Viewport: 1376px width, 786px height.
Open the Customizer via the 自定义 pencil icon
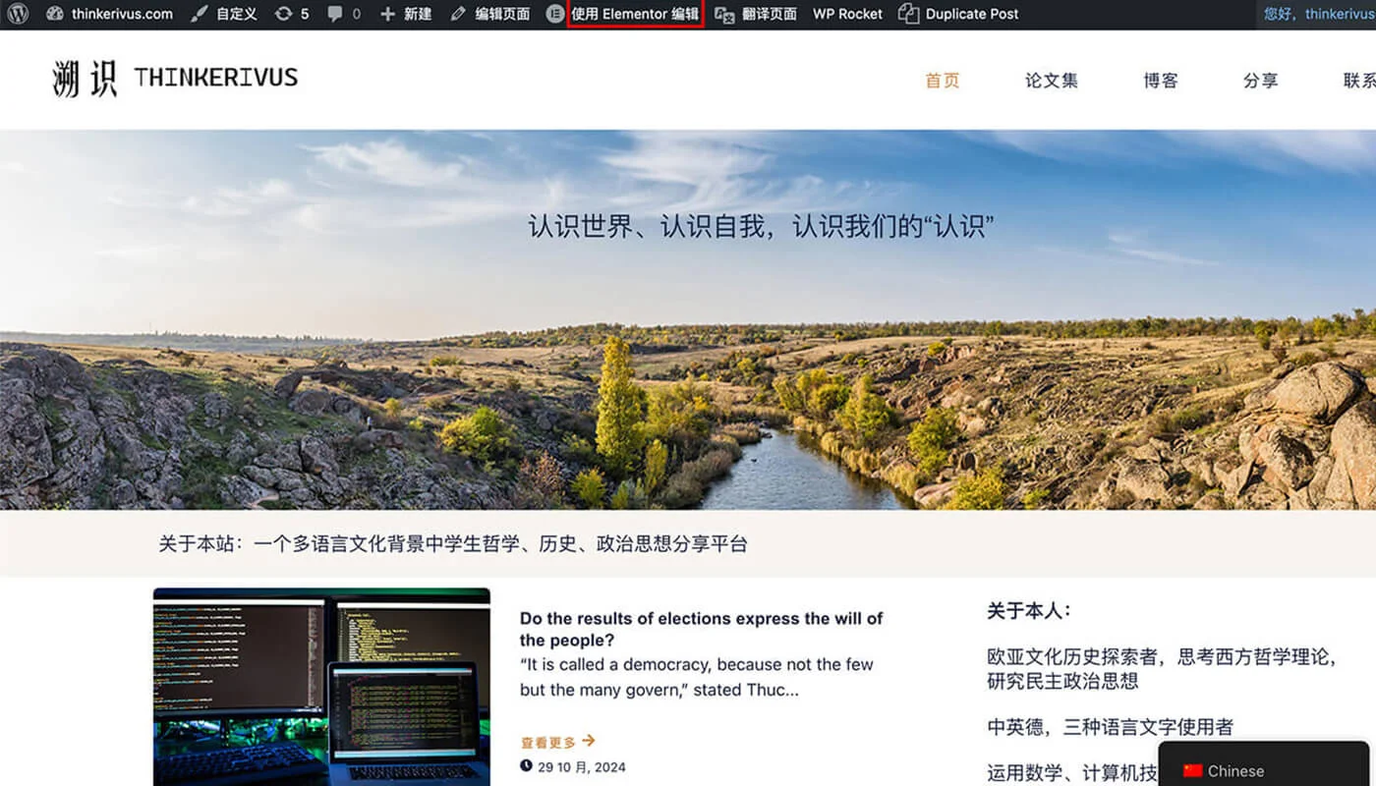[x=223, y=14]
